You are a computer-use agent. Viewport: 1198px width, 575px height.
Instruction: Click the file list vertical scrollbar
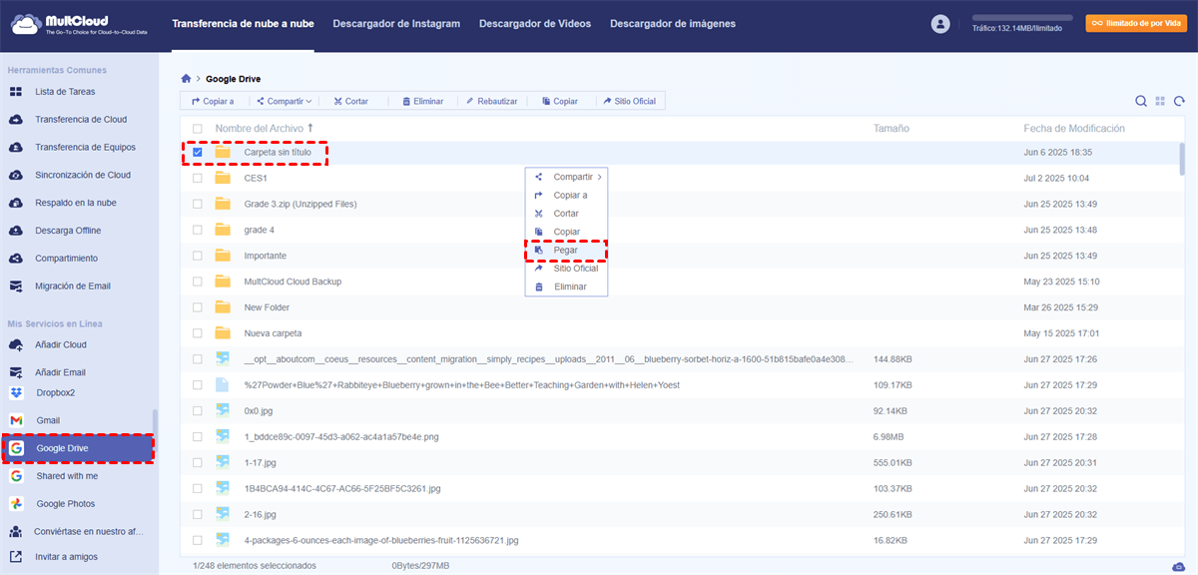(x=1183, y=160)
